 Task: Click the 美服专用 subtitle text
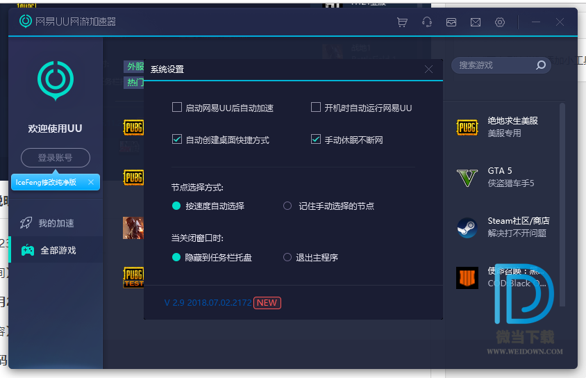504,133
